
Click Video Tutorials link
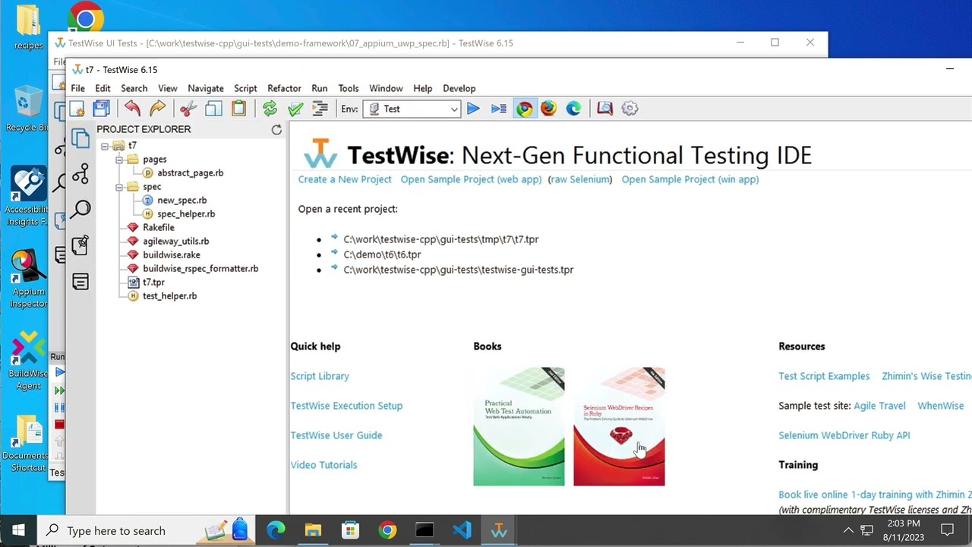[323, 465]
